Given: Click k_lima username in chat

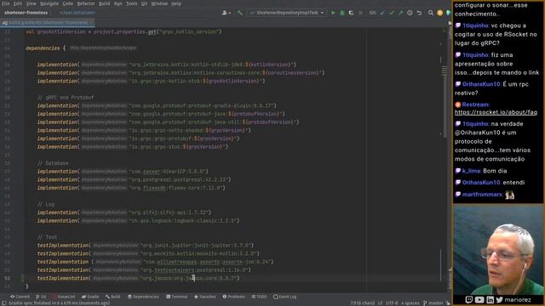Looking at the screenshot, I should click(471, 171).
